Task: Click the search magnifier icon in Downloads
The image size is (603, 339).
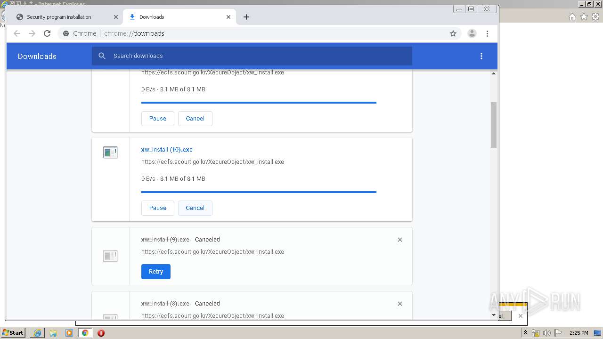Action: pyautogui.click(x=102, y=56)
